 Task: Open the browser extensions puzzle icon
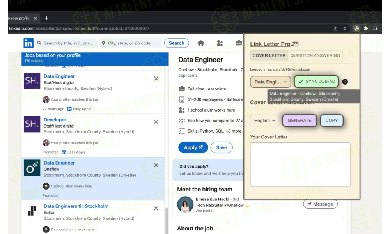click(x=366, y=28)
